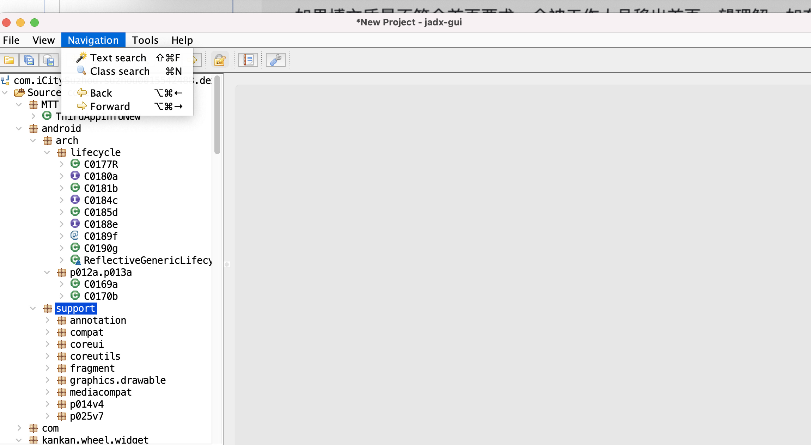Select the C0190g class label
The height and width of the screenshot is (445, 811).
[x=101, y=248]
